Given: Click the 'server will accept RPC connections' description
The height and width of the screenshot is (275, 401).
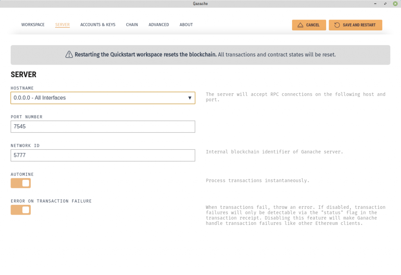Looking at the screenshot, I should (x=296, y=97).
